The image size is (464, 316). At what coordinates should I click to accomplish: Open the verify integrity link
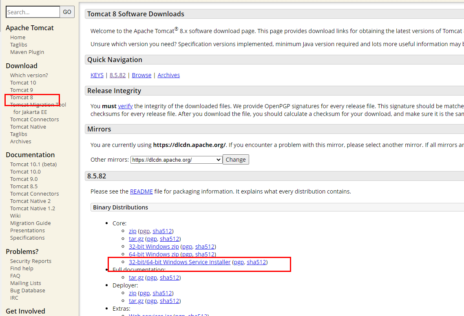tap(125, 106)
